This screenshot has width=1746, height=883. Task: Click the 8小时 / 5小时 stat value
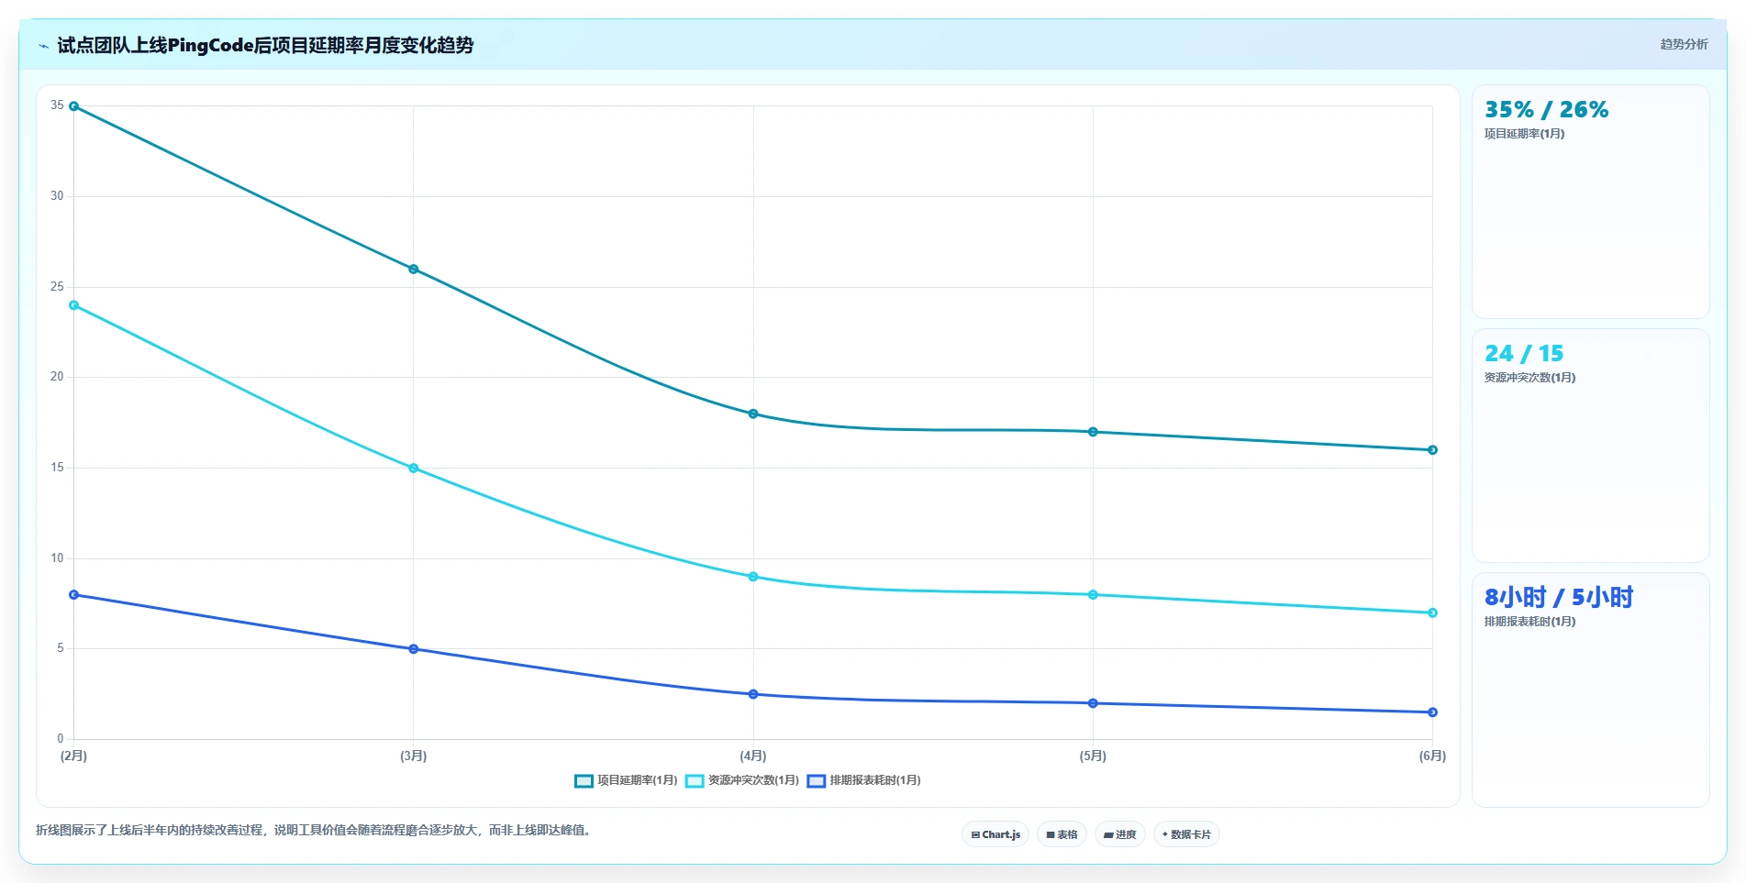click(1559, 598)
